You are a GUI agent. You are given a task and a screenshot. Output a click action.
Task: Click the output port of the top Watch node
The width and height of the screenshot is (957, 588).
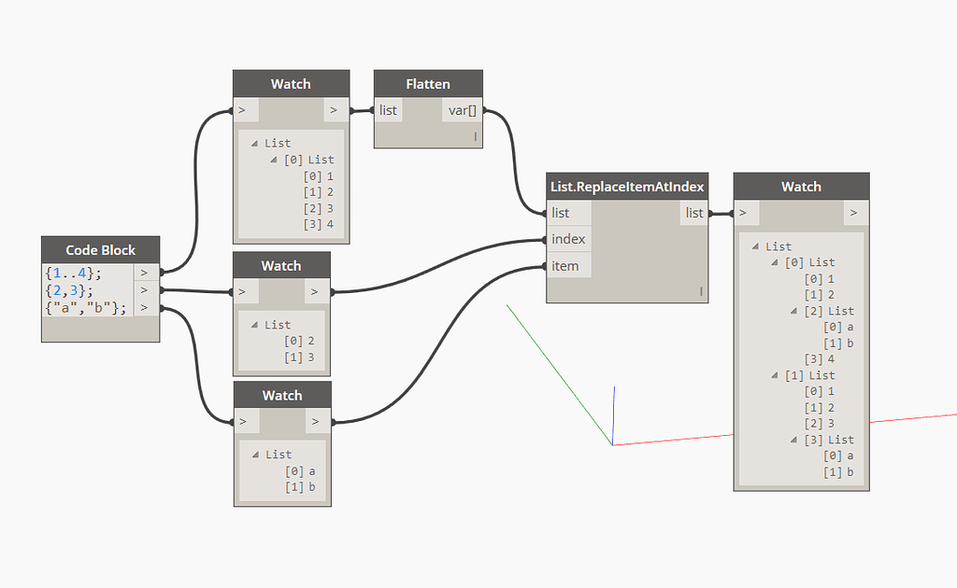pos(334,109)
